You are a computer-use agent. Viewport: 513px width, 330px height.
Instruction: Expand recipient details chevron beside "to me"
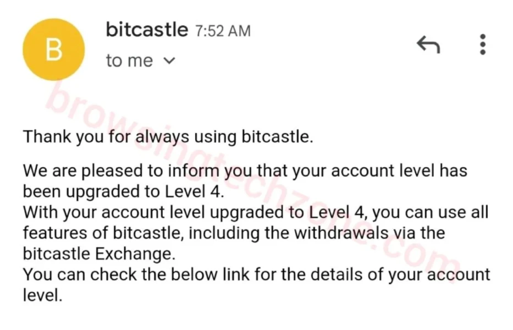[169, 61]
